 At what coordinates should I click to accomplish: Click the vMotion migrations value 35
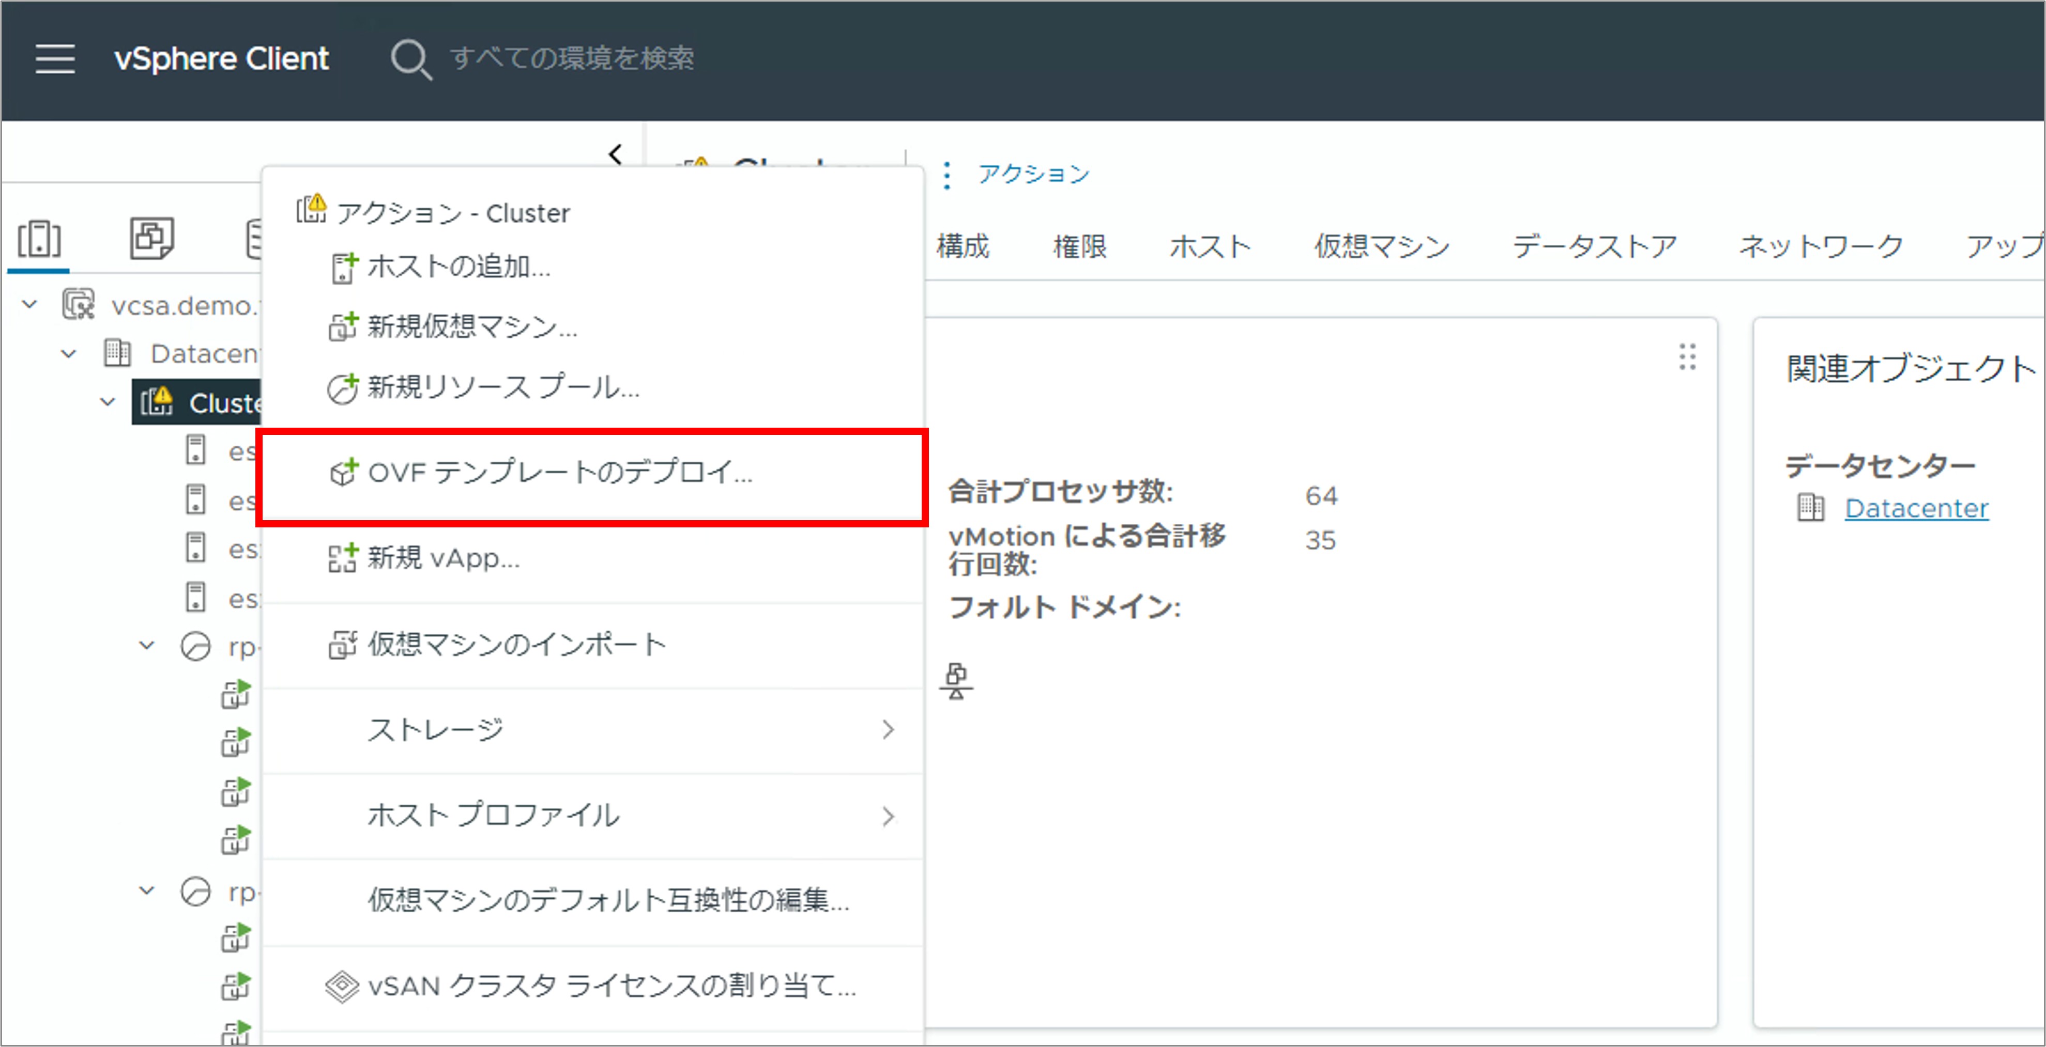1321,541
